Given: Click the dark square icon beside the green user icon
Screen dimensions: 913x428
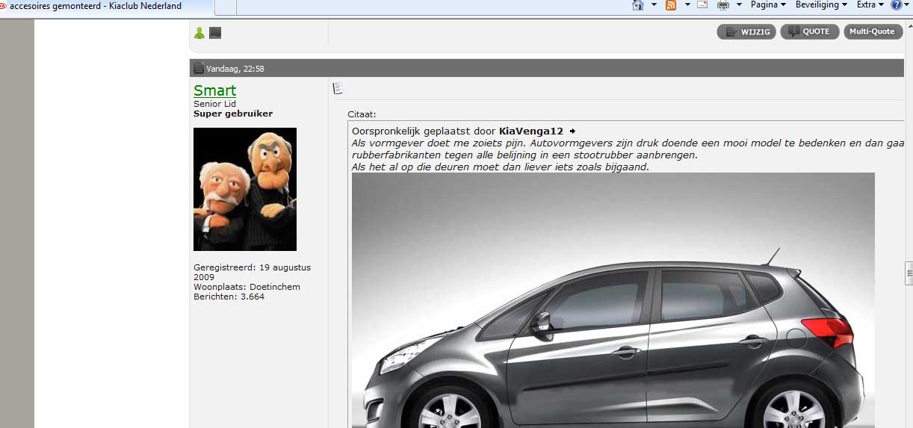Looking at the screenshot, I should pyautogui.click(x=215, y=33).
